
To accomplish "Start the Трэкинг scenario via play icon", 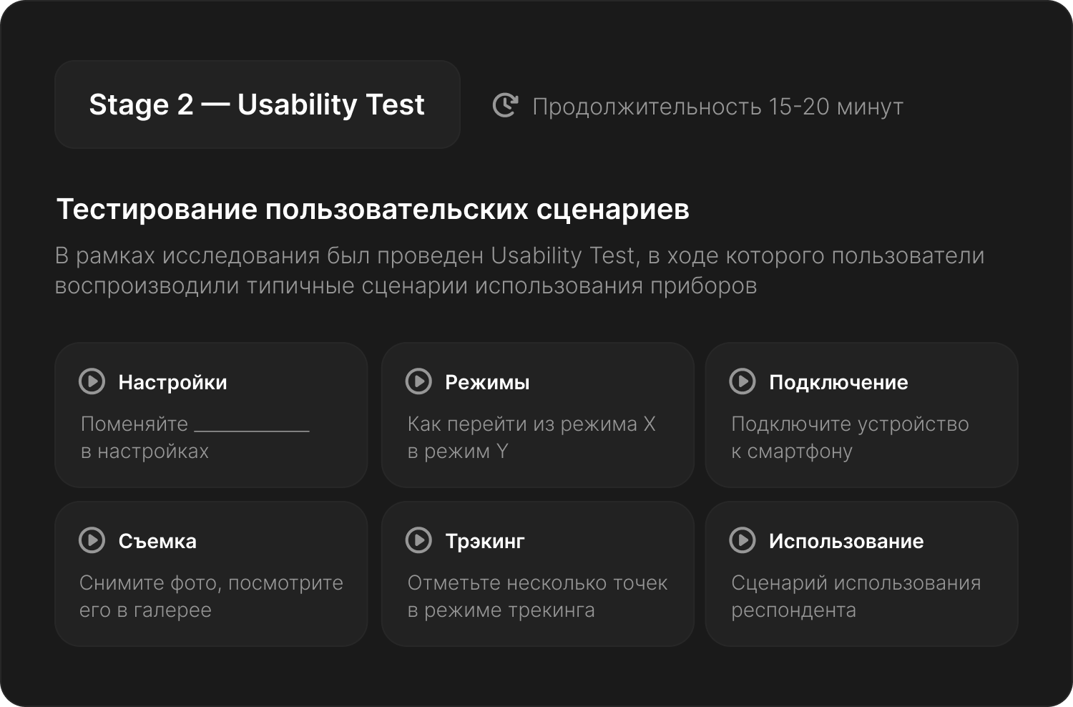I will (x=418, y=540).
